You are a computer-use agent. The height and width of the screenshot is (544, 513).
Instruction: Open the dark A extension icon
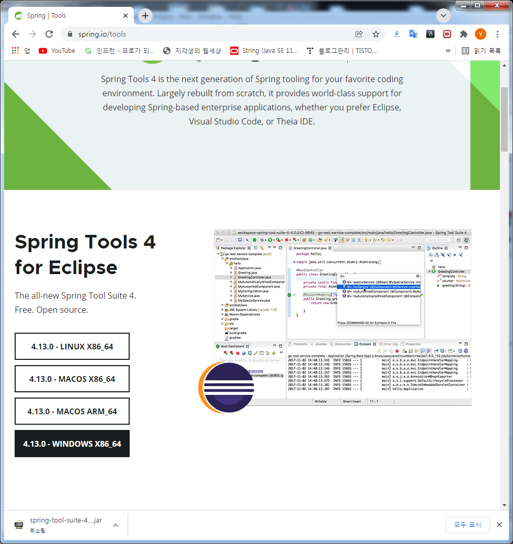430,34
